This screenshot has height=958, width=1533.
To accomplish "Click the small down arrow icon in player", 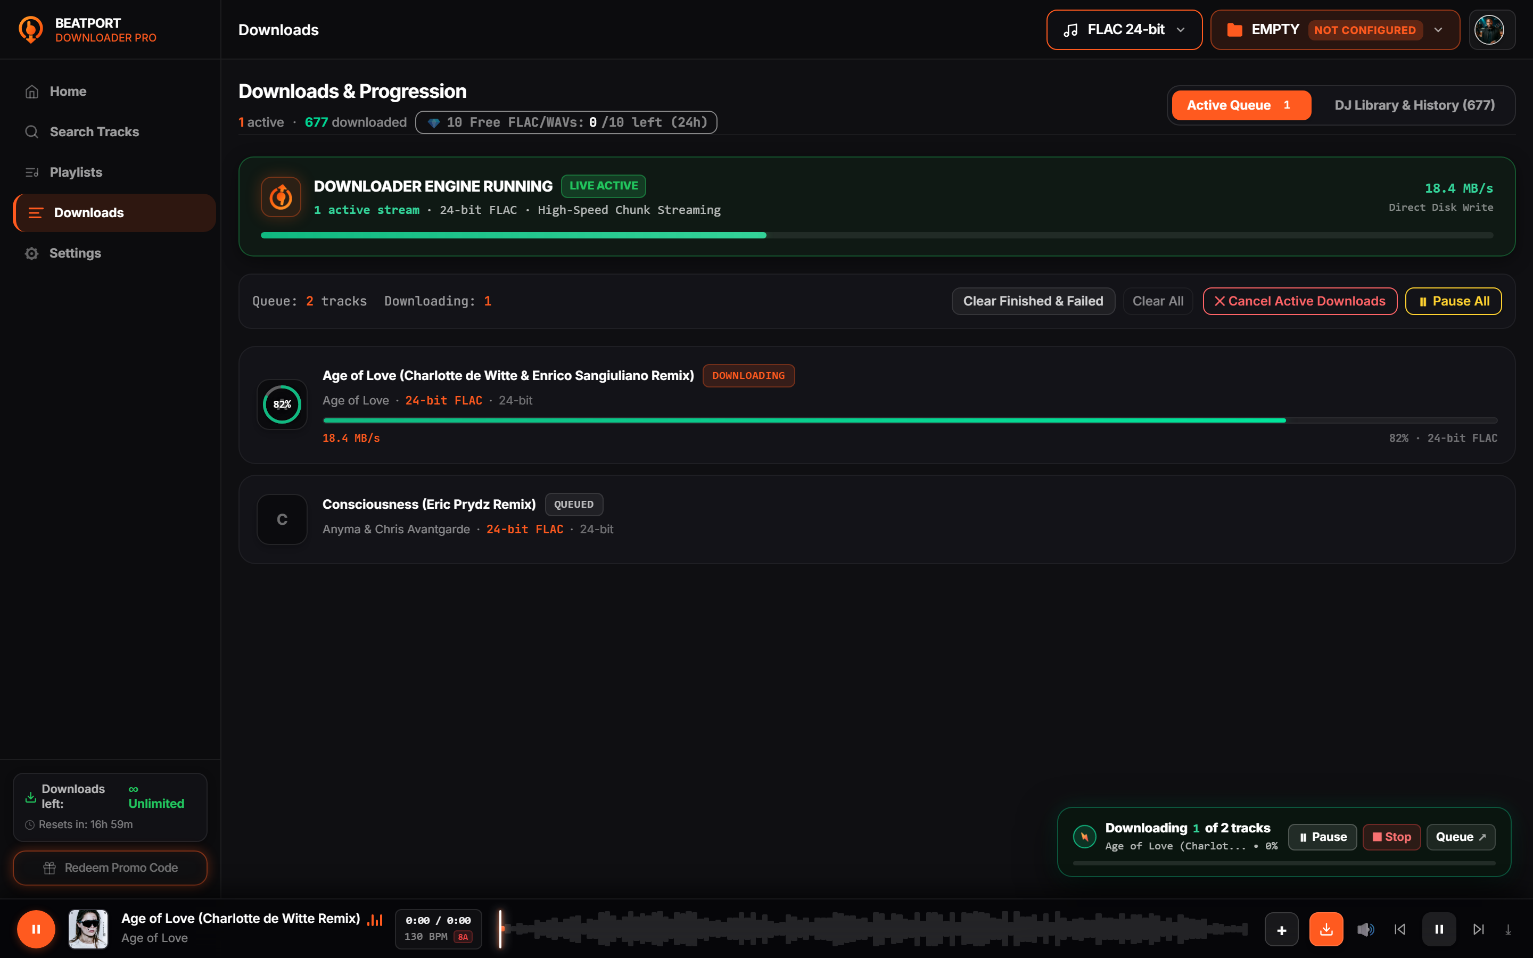I will point(1509,929).
